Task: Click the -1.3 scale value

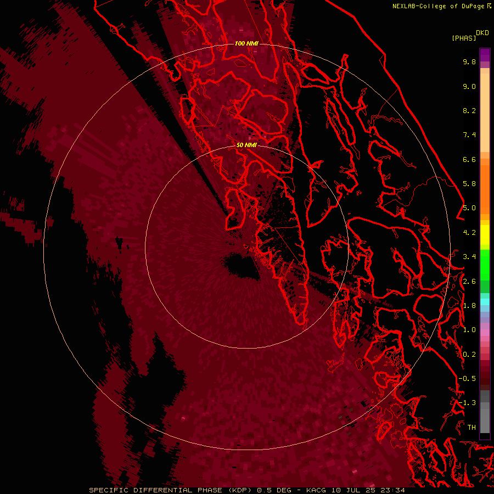Action: [467, 403]
